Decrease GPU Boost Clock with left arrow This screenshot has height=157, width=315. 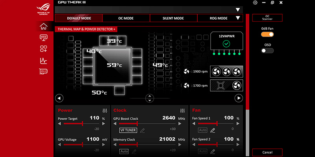coord(115,124)
